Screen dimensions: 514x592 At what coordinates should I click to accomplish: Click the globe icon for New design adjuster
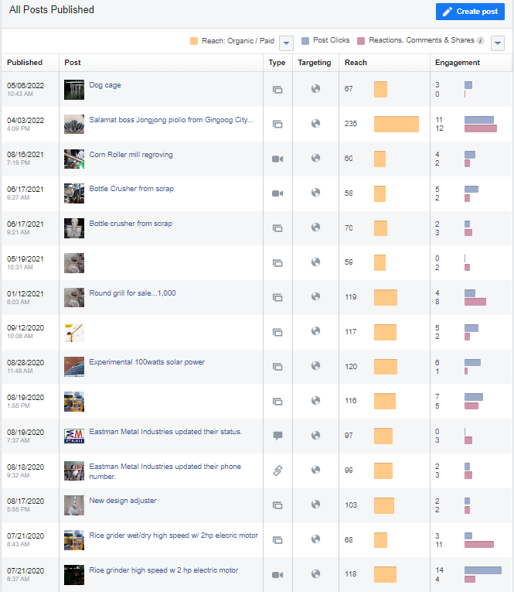(315, 505)
